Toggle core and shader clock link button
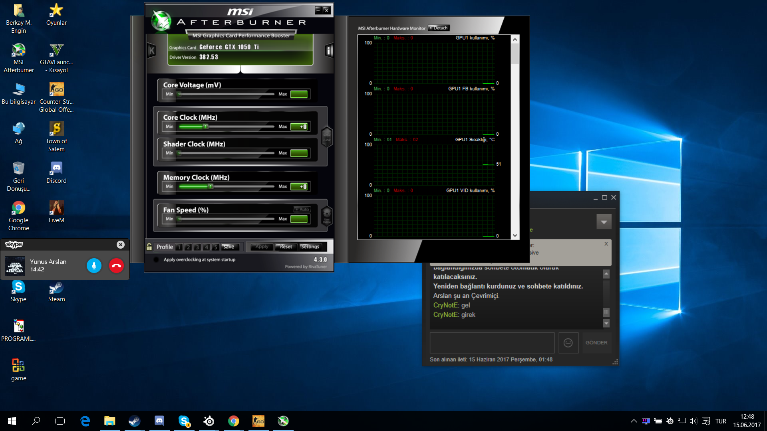Viewport: 767px width, 431px height. pyautogui.click(x=327, y=137)
